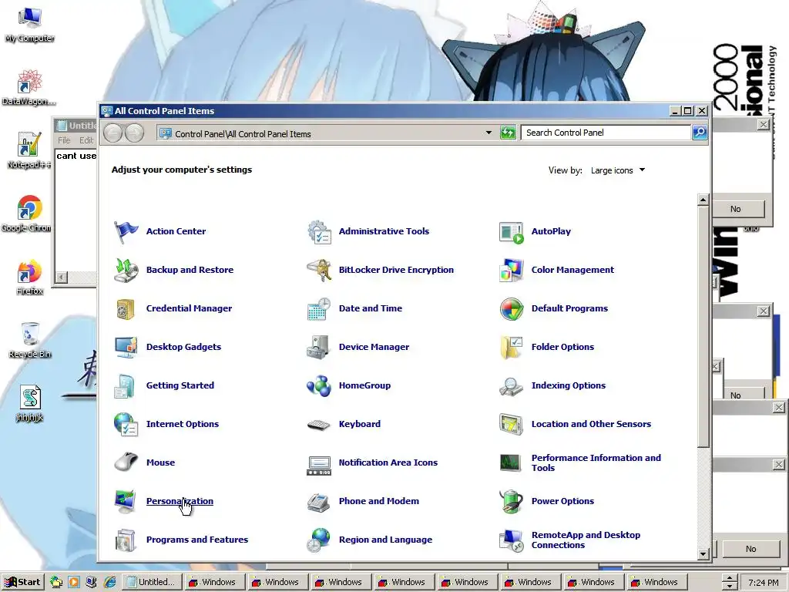Screen dimensions: 789x592
Task: Click the Internet Explorer quick launch icon
Action: coord(110,582)
